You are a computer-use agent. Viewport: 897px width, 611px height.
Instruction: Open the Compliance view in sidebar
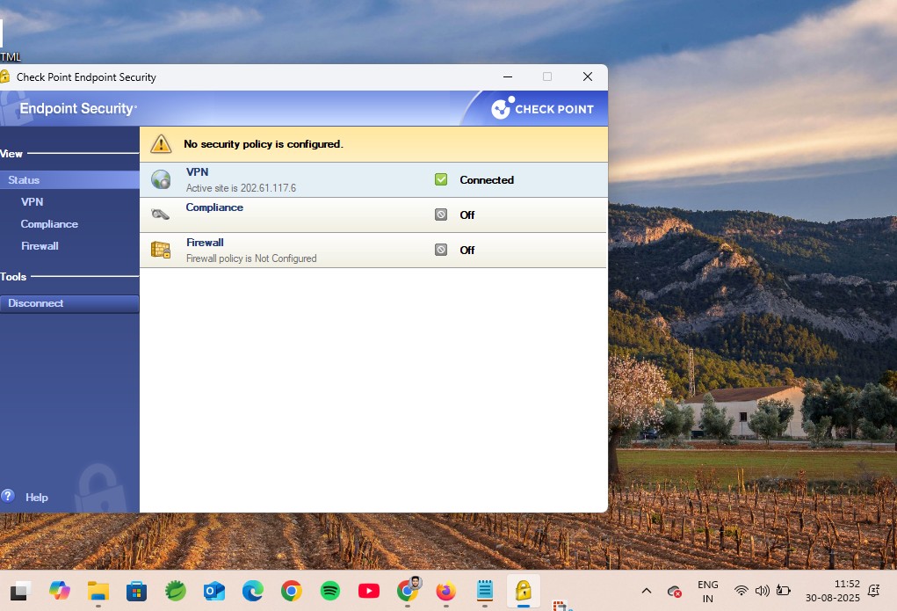(x=49, y=224)
